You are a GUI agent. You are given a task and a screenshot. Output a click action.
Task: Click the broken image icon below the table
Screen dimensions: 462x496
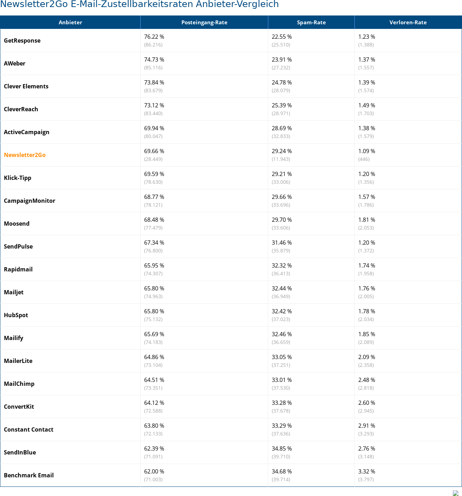point(455,493)
